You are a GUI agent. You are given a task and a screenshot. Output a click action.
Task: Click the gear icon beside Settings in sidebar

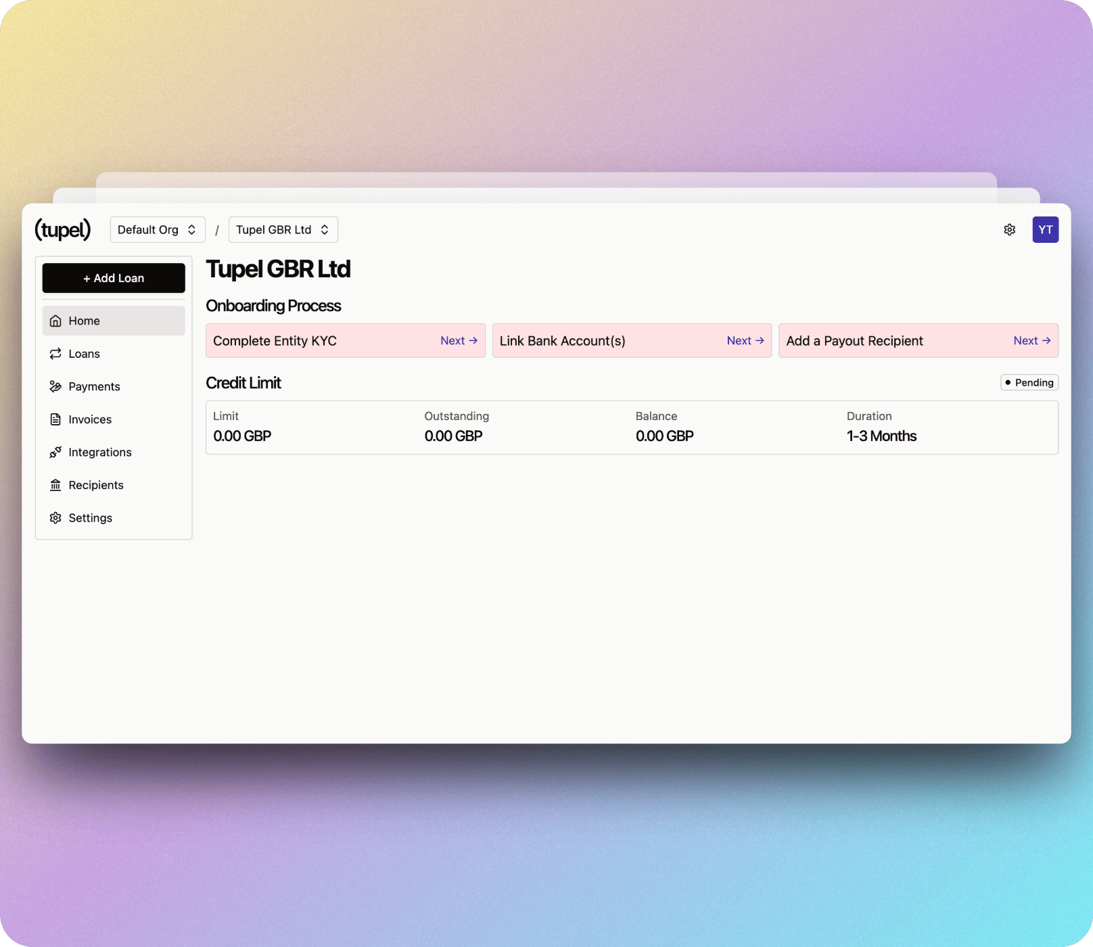click(55, 518)
